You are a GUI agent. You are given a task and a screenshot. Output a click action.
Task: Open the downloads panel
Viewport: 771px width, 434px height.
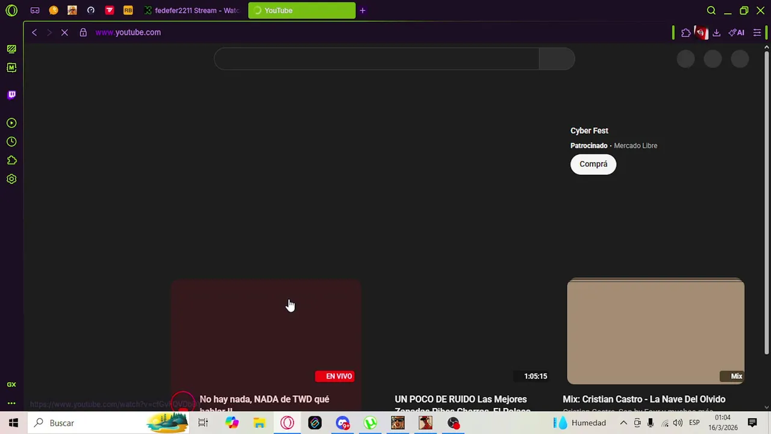(716, 33)
